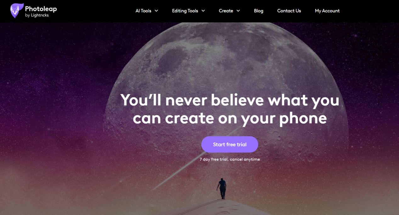Open the AI Tools menu
Viewport: 399px width, 215px height.
143,11
